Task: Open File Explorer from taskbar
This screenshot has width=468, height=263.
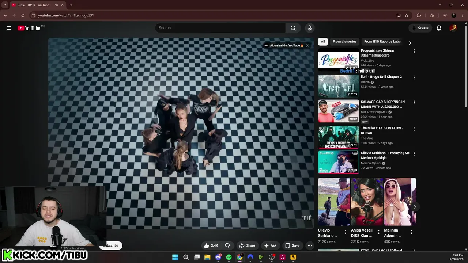Action: (207, 257)
